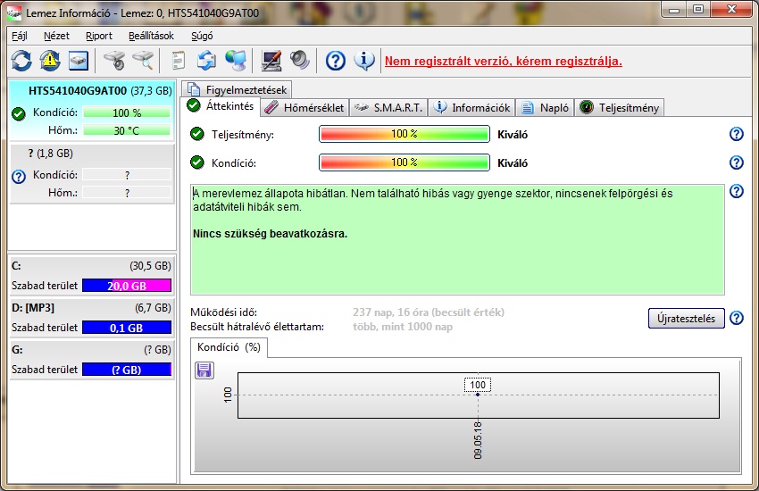
Task: Click the C: drive free space bar
Action: point(127,286)
